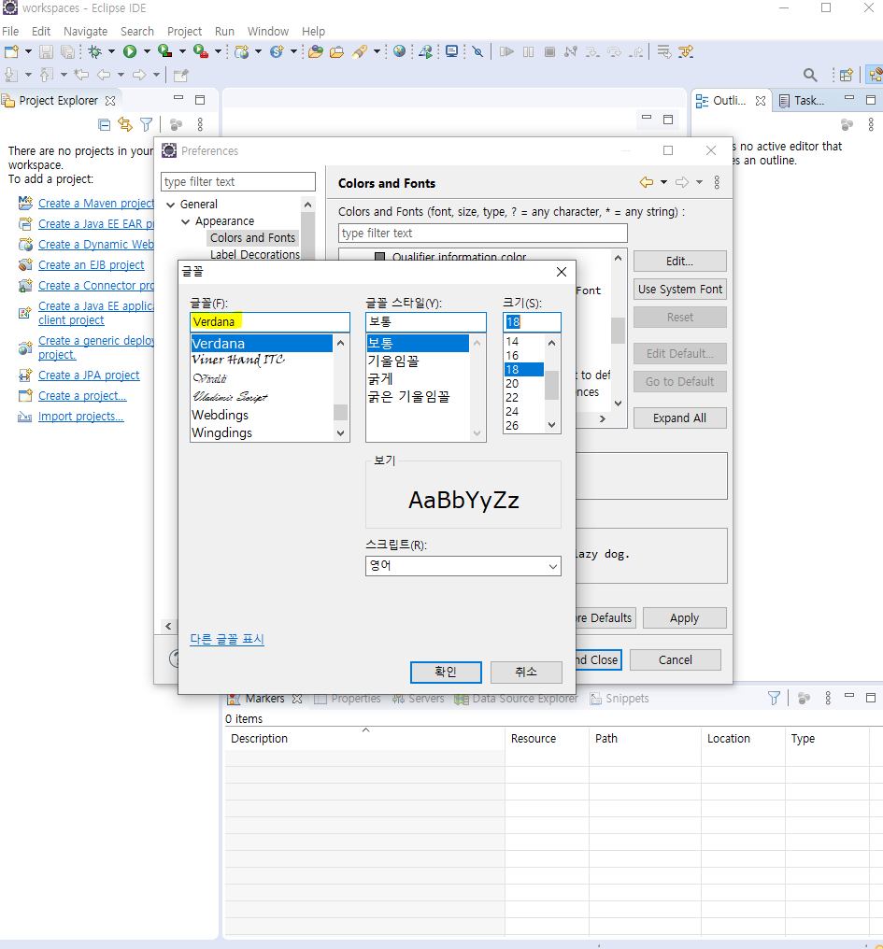Click the Use System Font button
The width and height of the screenshot is (883, 949).
(x=679, y=290)
